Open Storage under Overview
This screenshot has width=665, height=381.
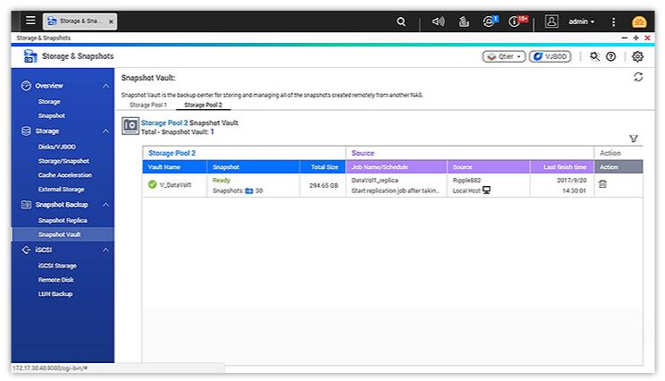pos(49,101)
